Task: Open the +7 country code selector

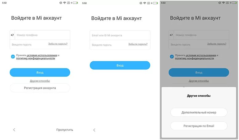Action: point(12,35)
